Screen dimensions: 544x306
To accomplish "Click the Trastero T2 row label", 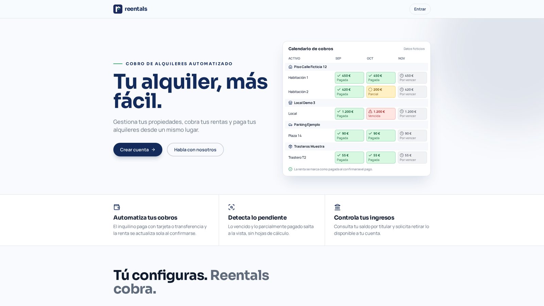I will point(297,157).
